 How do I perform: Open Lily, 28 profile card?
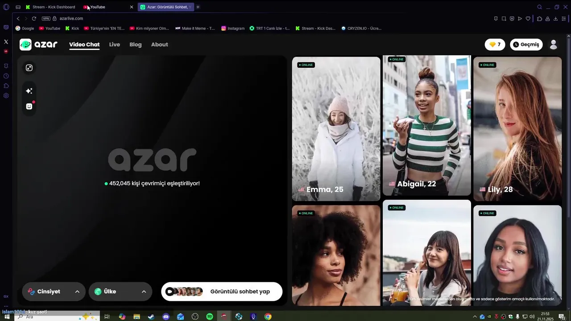(517, 129)
